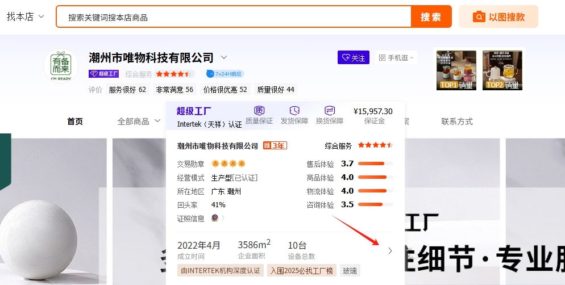Click the 2022年4月 成立时间 entry

click(198, 250)
